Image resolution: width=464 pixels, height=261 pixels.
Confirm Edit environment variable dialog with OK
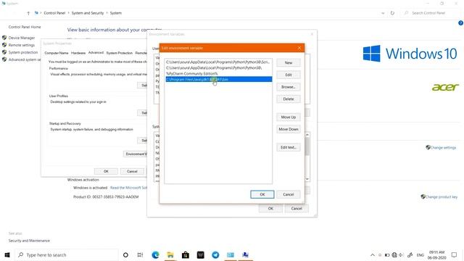pos(262,194)
